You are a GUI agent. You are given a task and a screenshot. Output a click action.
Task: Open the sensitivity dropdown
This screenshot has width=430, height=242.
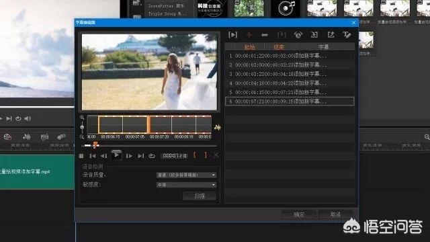[x=186, y=185]
